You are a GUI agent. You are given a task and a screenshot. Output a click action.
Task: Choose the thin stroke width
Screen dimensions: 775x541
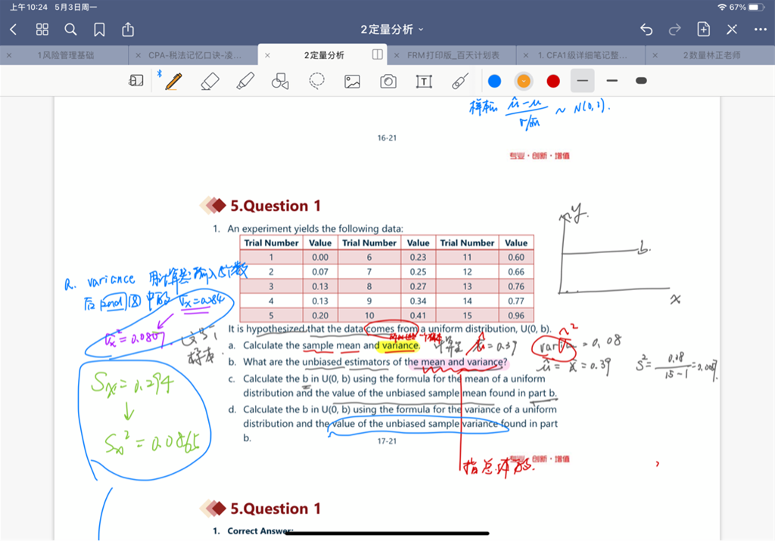tap(582, 81)
